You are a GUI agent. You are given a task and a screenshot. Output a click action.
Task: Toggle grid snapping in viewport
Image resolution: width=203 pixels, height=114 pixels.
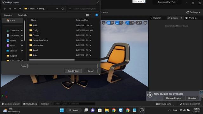(x=108, y=23)
